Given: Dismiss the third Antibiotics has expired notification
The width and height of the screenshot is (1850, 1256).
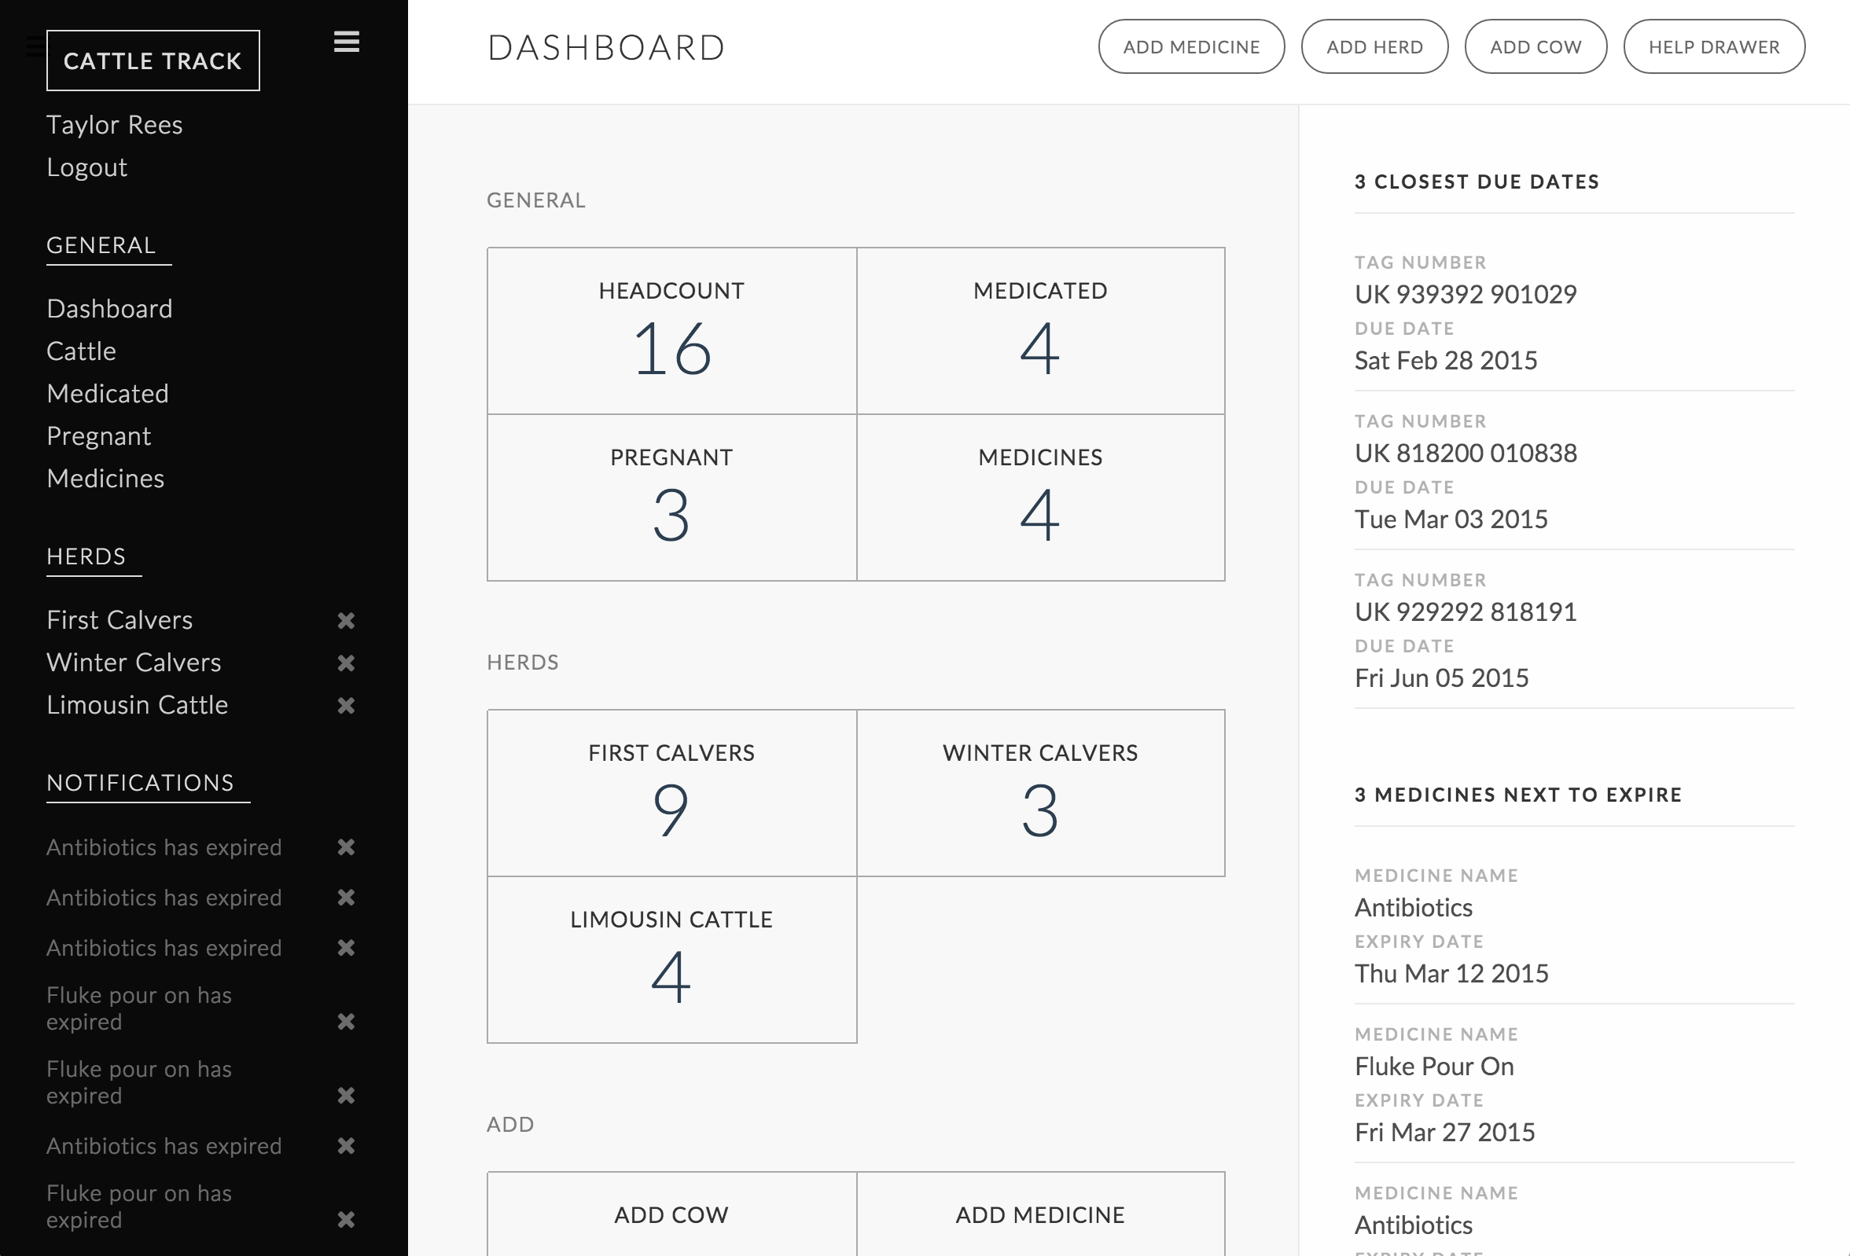Looking at the screenshot, I should point(345,947).
